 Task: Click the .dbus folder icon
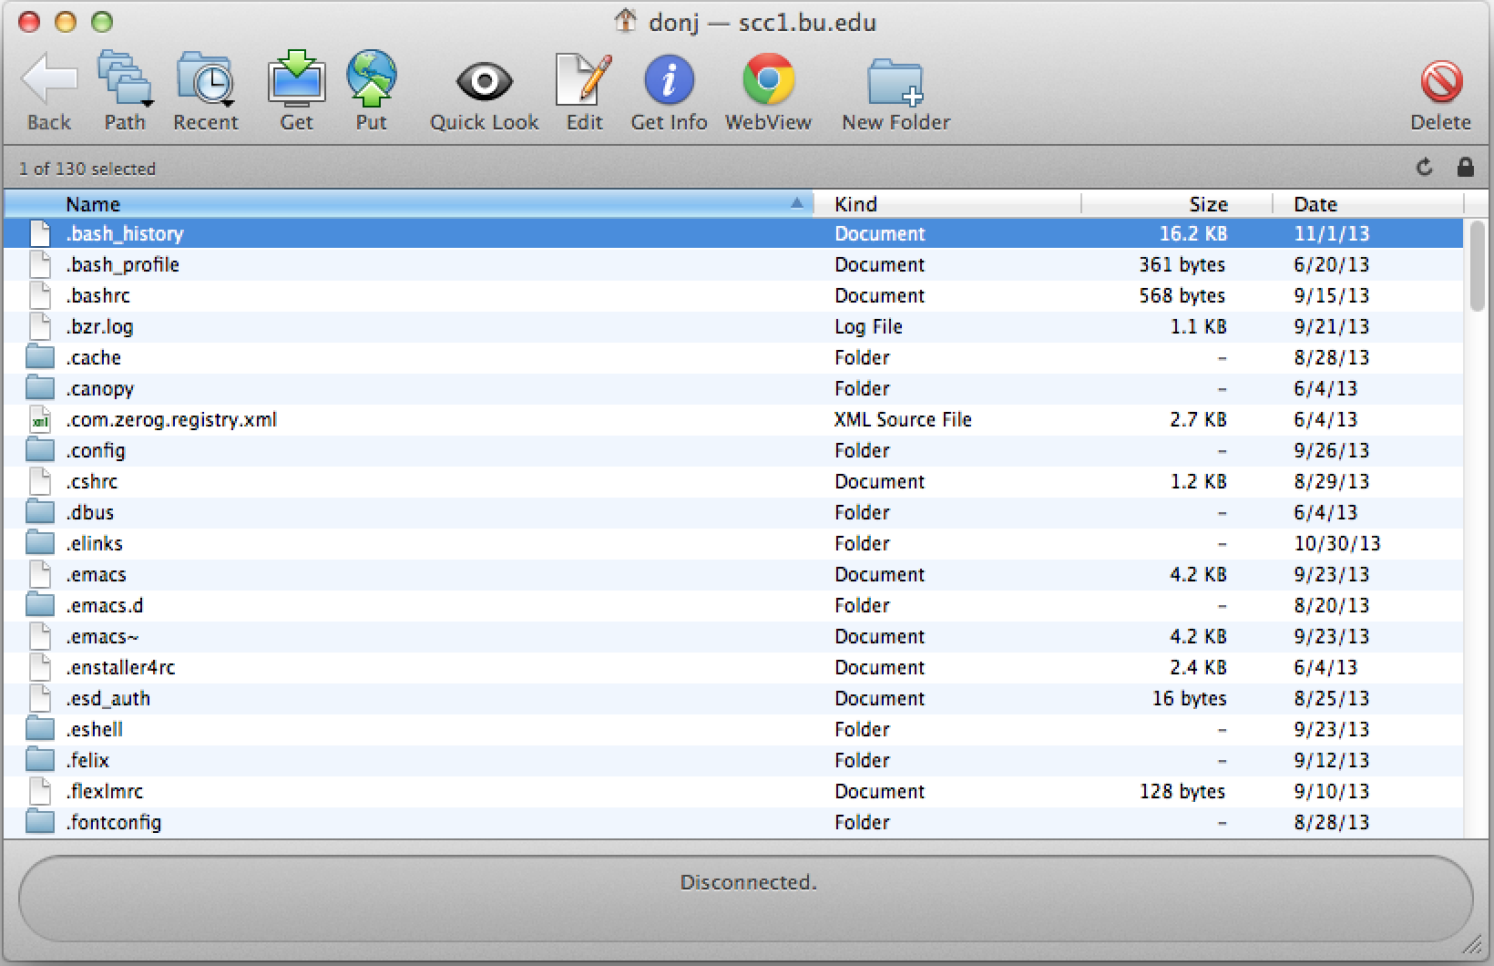tap(40, 511)
